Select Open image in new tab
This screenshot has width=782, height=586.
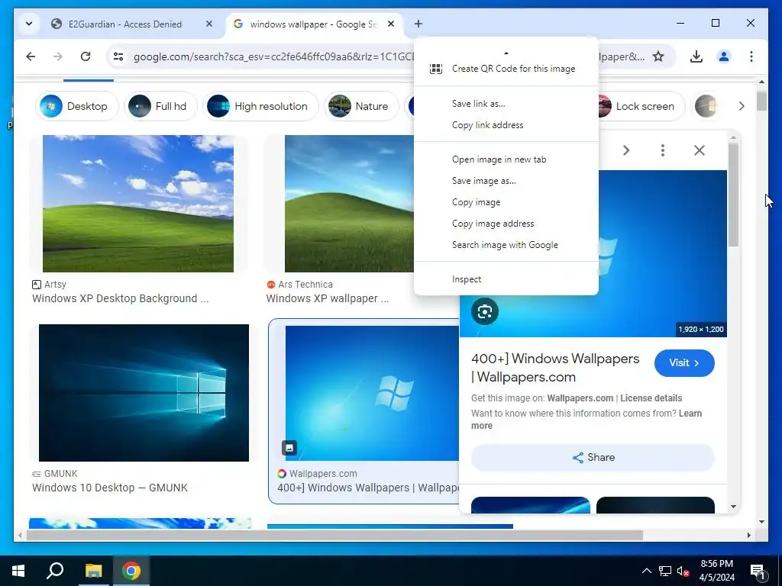click(x=506, y=159)
